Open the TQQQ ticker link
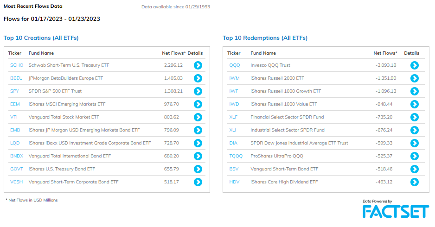This screenshot has width=435, height=227. (x=236, y=156)
